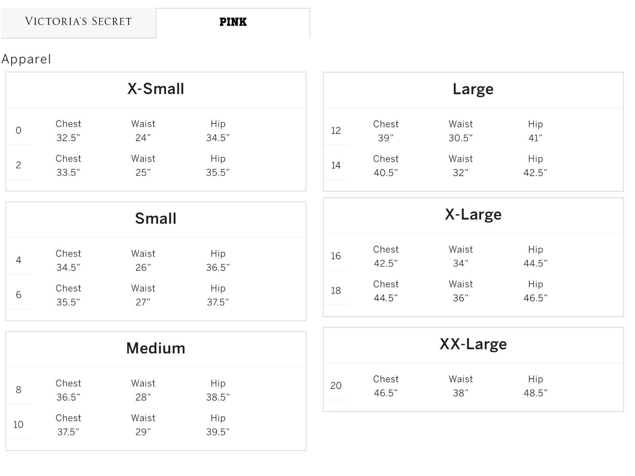This screenshot has height=476, width=635.
Task: Click the Large size heading
Action: point(473,89)
